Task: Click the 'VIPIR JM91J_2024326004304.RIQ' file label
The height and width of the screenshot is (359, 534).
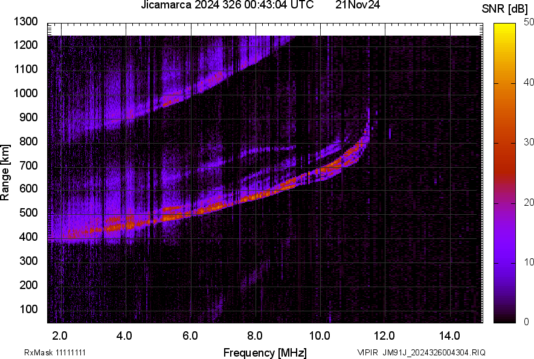Action: [x=421, y=352]
